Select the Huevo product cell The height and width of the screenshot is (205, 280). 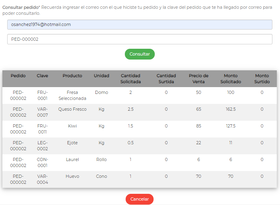72,176
